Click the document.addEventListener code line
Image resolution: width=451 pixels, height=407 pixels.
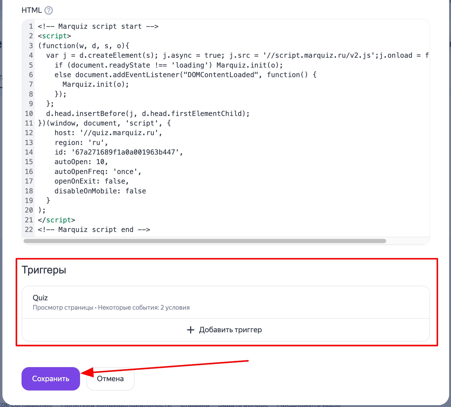click(x=186, y=75)
